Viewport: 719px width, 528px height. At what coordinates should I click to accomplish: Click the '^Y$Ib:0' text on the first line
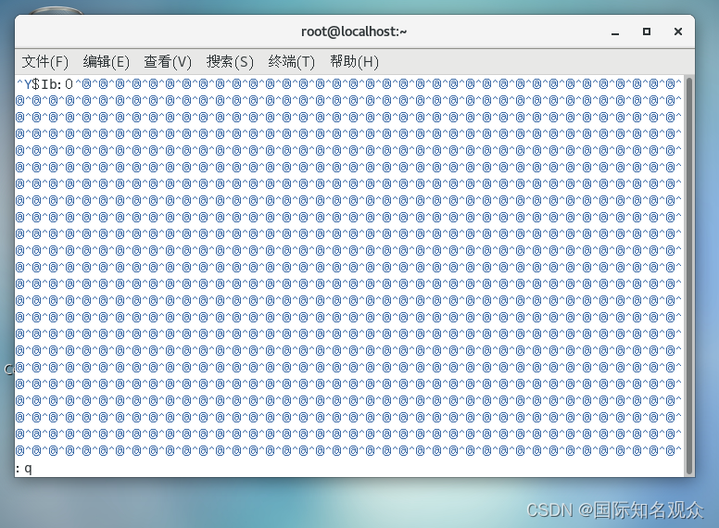(44, 84)
